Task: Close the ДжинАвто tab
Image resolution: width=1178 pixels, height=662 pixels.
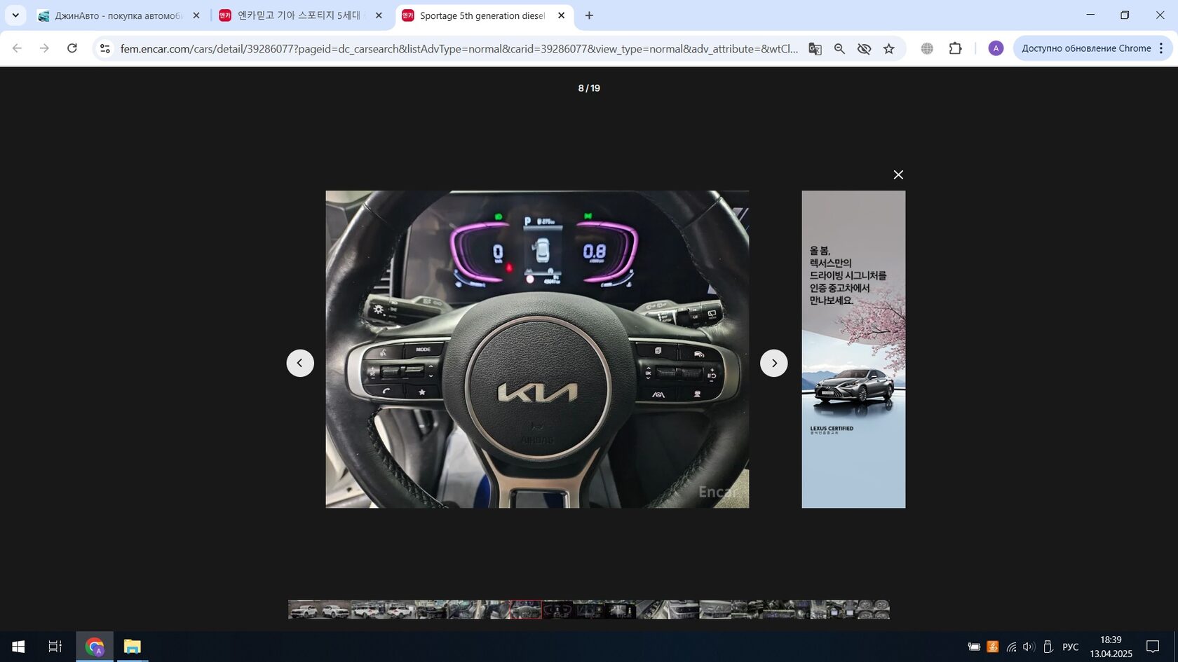Action: pyautogui.click(x=196, y=15)
